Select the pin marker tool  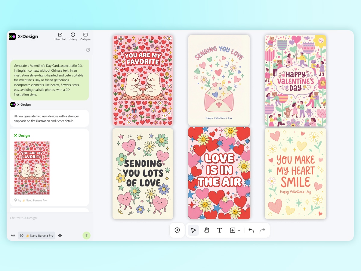pyautogui.click(x=177, y=230)
